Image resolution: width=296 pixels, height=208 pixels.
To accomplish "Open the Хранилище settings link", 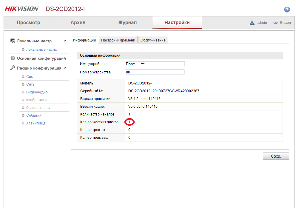I will 36,123.
